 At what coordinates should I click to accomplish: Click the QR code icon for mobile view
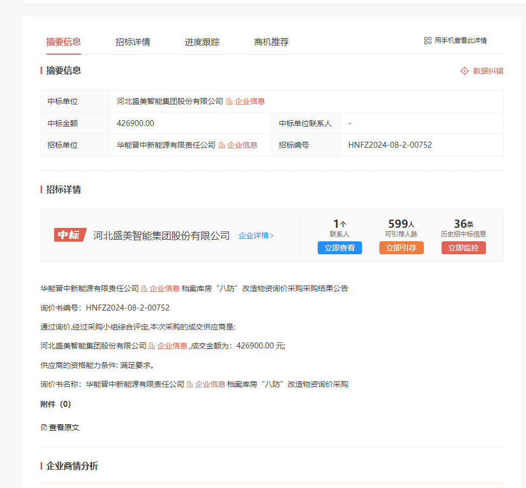point(427,40)
